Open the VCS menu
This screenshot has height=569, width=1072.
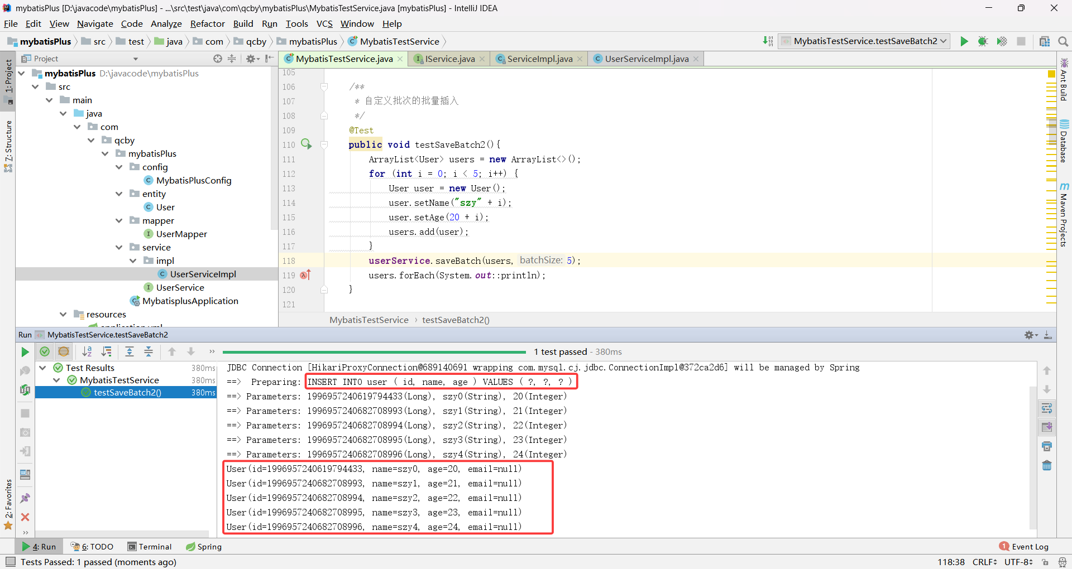coord(324,23)
